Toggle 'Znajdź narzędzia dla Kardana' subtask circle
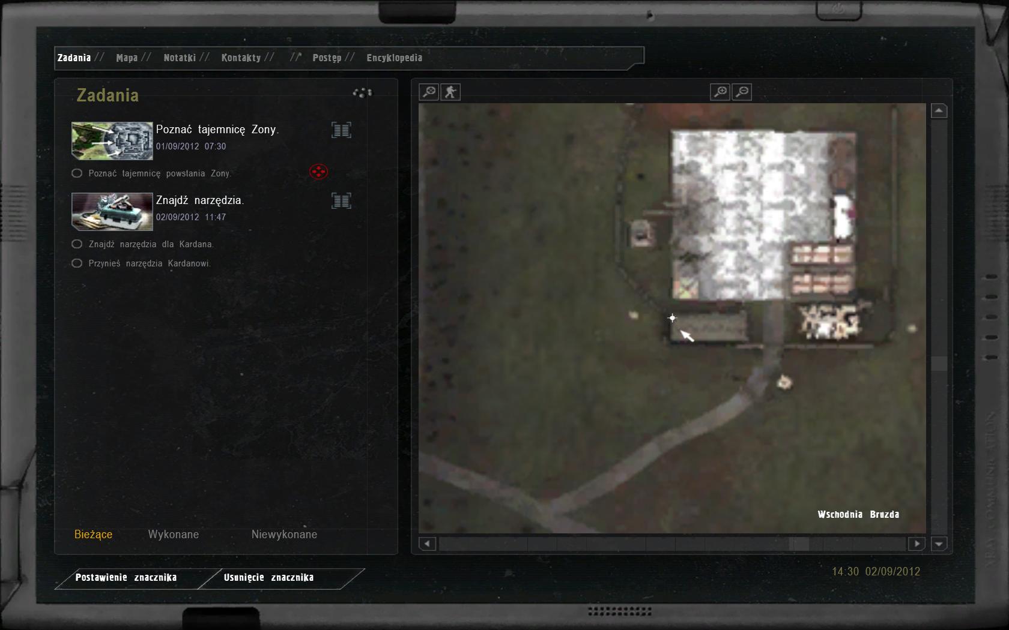Viewport: 1009px width, 630px height. tap(77, 244)
